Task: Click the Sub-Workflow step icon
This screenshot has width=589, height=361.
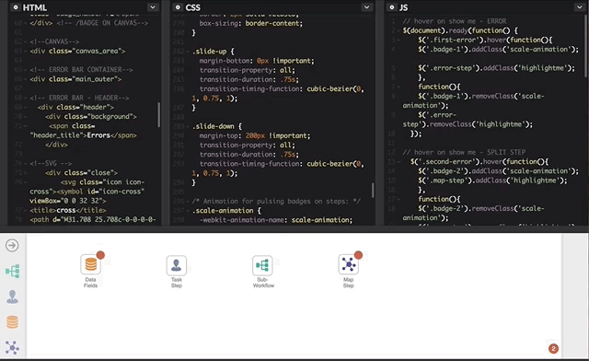Action: click(x=262, y=265)
